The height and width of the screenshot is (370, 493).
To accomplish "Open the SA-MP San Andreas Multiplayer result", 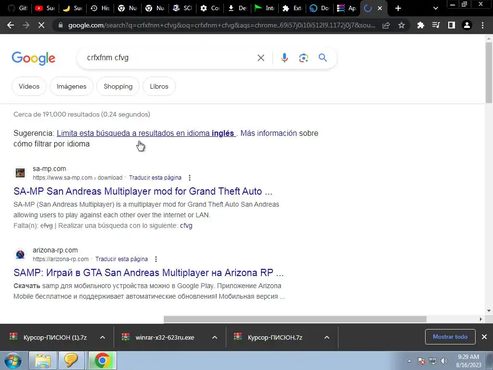I will [x=143, y=191].
